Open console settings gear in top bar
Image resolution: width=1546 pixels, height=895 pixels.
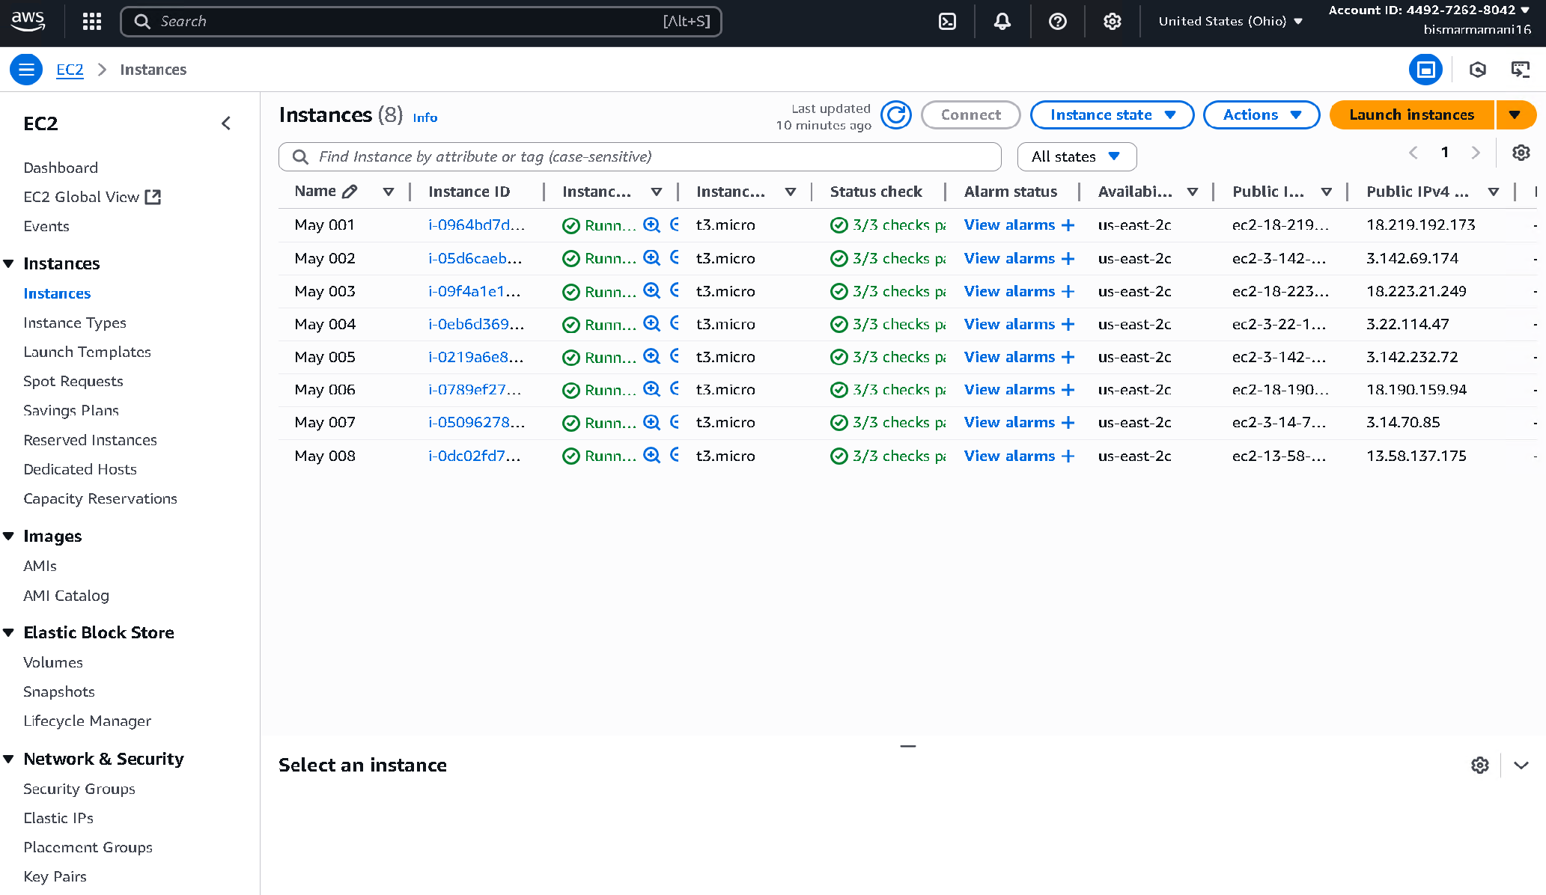pos(1113,21)
